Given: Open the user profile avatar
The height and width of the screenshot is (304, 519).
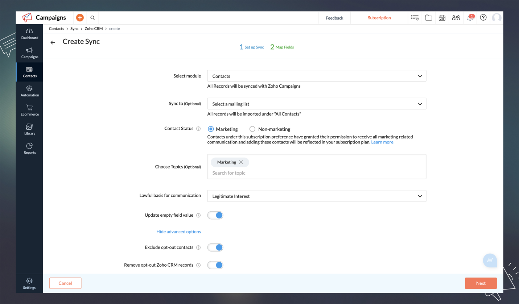Looking at the screenshot, I should (x=497, y=18).
